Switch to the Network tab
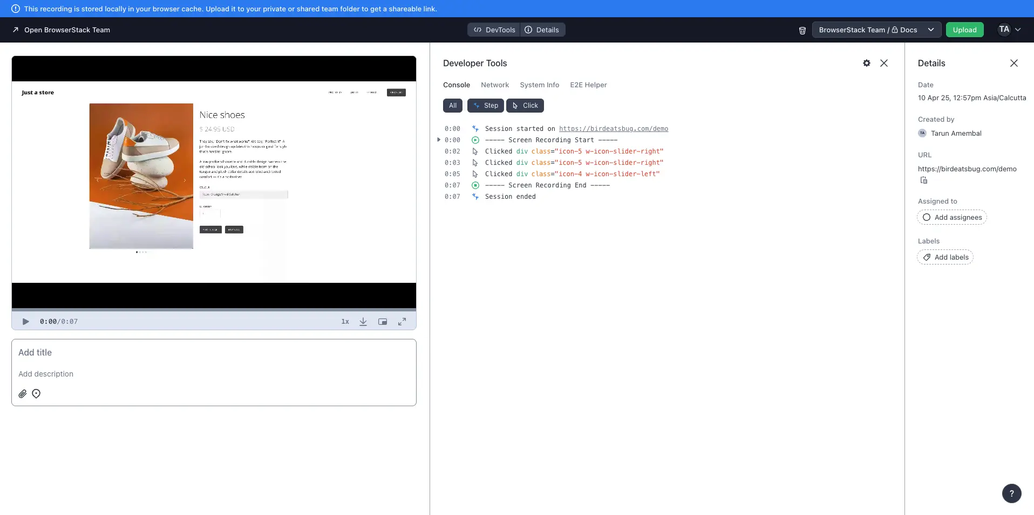The height and width of the screenshot is (515, 1034). point(495,85)
